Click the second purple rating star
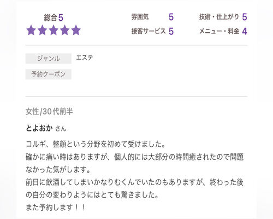 (x=42, y=30)
